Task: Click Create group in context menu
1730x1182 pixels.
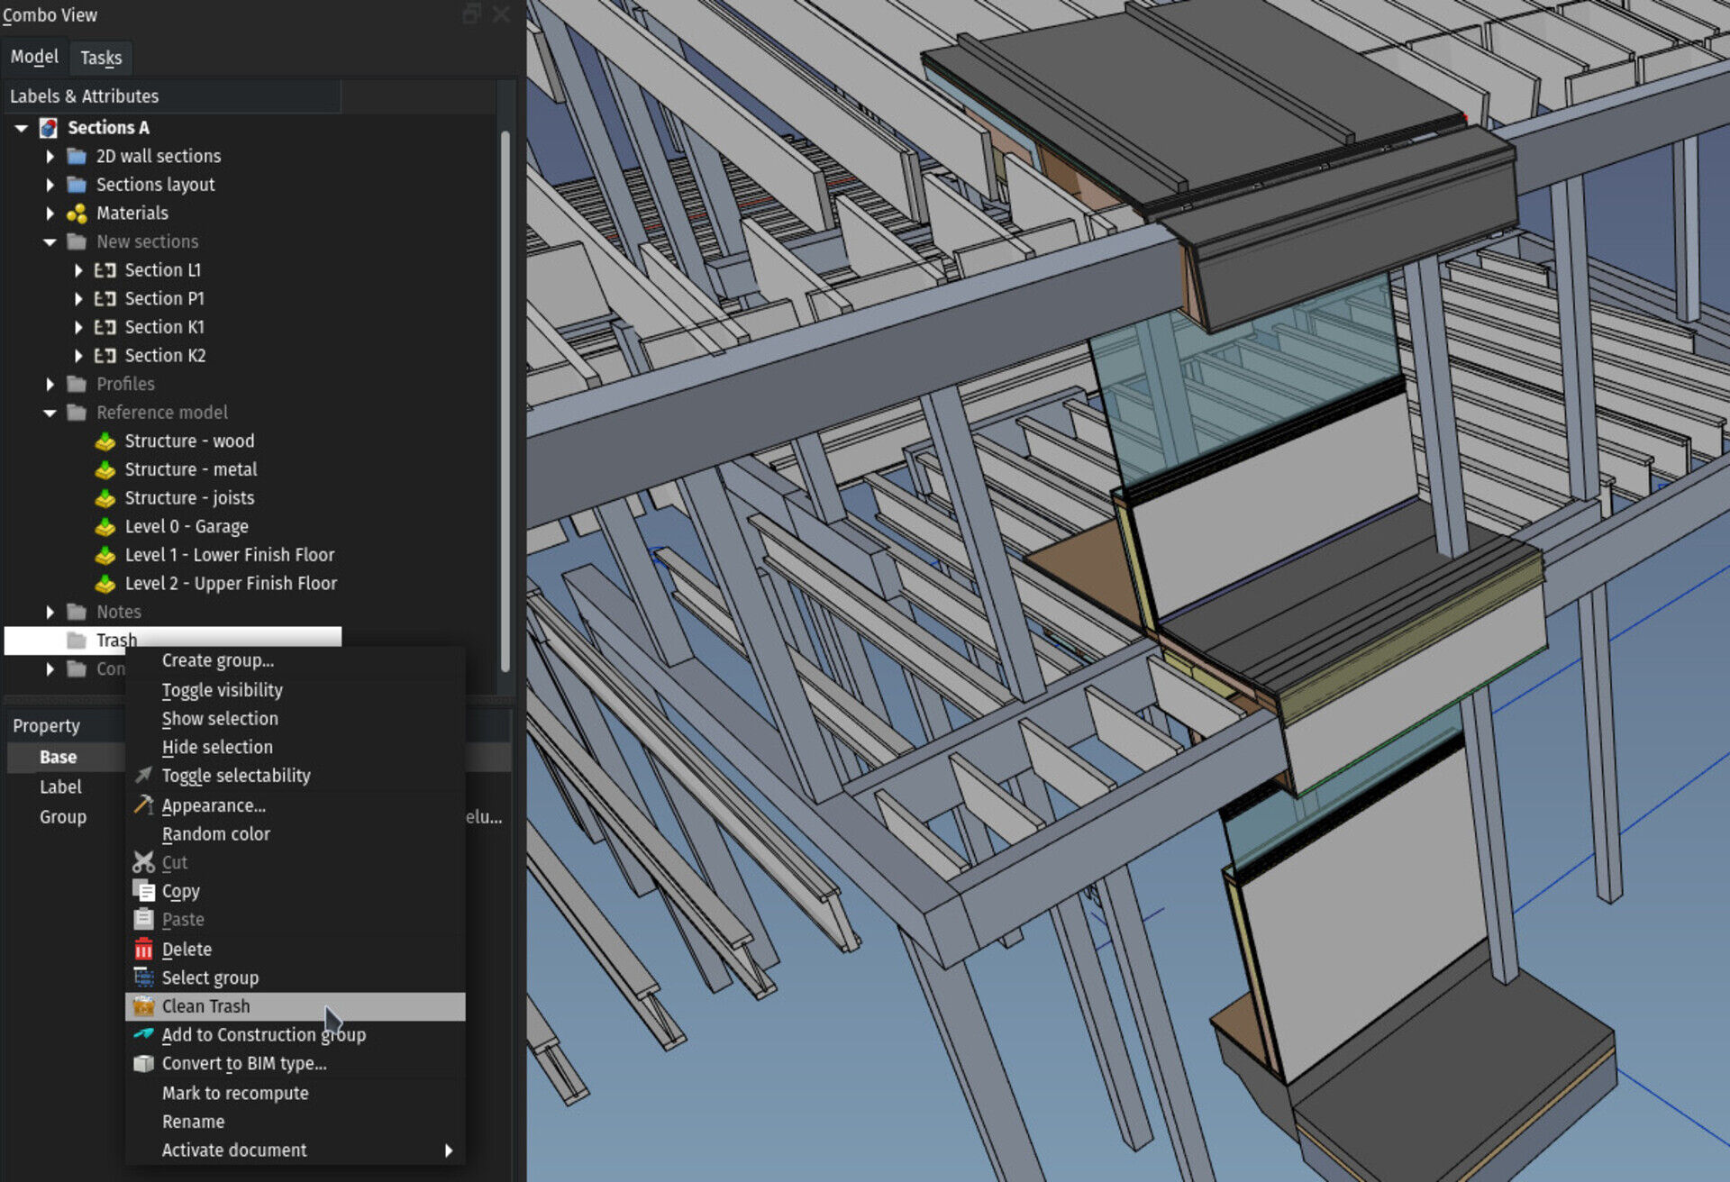Action: coord(218,660)
